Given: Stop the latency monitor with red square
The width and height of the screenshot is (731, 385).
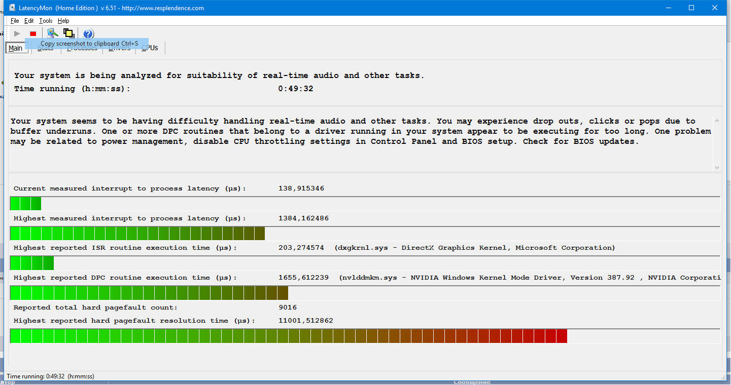Looking at the screenshot, I should point(33,33).
